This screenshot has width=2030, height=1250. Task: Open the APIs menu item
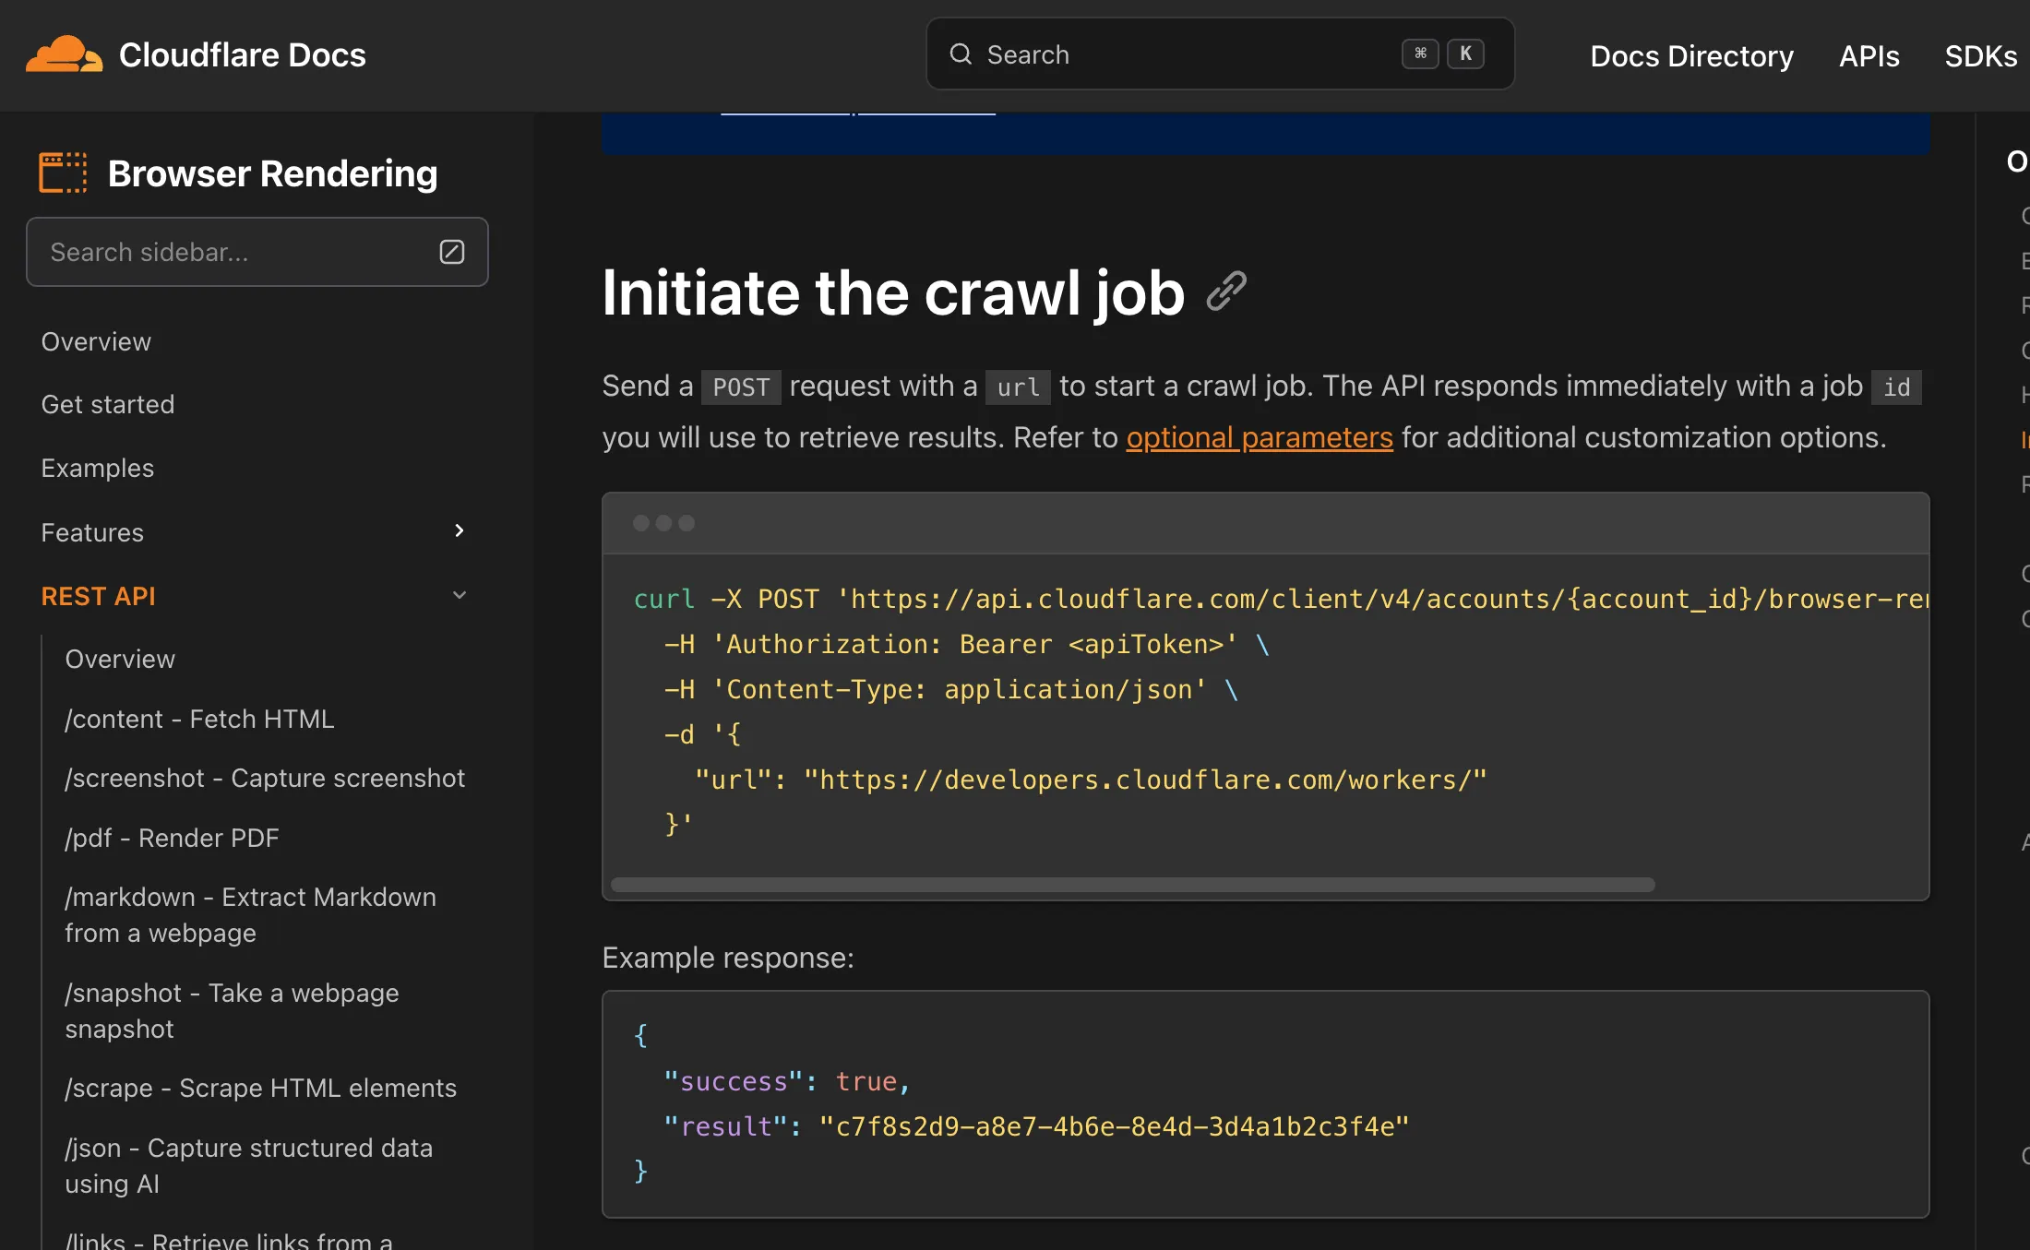pyautogui.click(x=1869, y=56)
